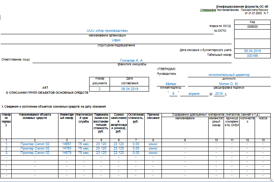
Task: Click the small square handle at bottom right of table
Action: click(x=271, y=180)
